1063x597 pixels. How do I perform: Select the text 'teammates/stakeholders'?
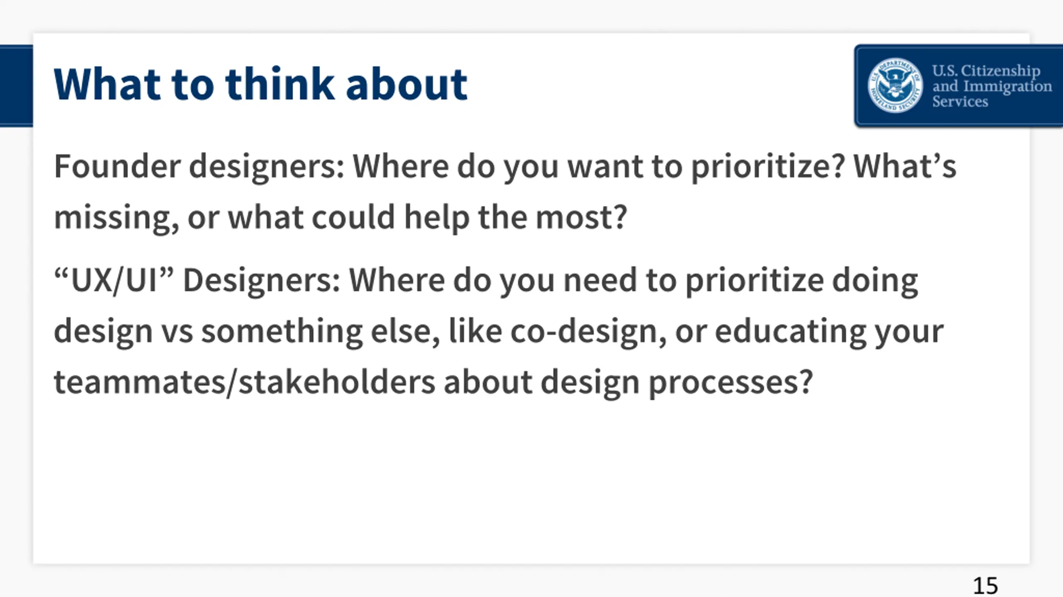coord(245,382)
